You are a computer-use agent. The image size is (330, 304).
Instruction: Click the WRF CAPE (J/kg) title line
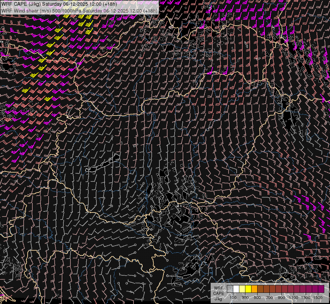pyautogui.click(x=61, y=4)
